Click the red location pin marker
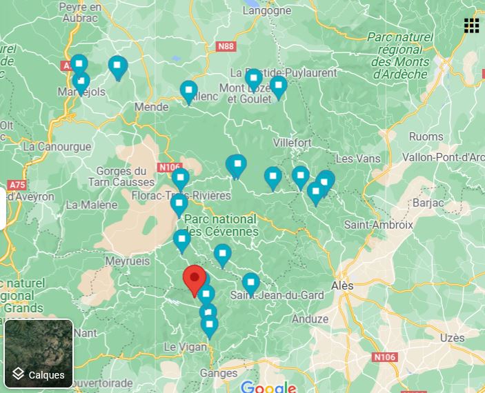Viewport: 485px width, 393px height. pyautogui.click(x=195, y=281)
